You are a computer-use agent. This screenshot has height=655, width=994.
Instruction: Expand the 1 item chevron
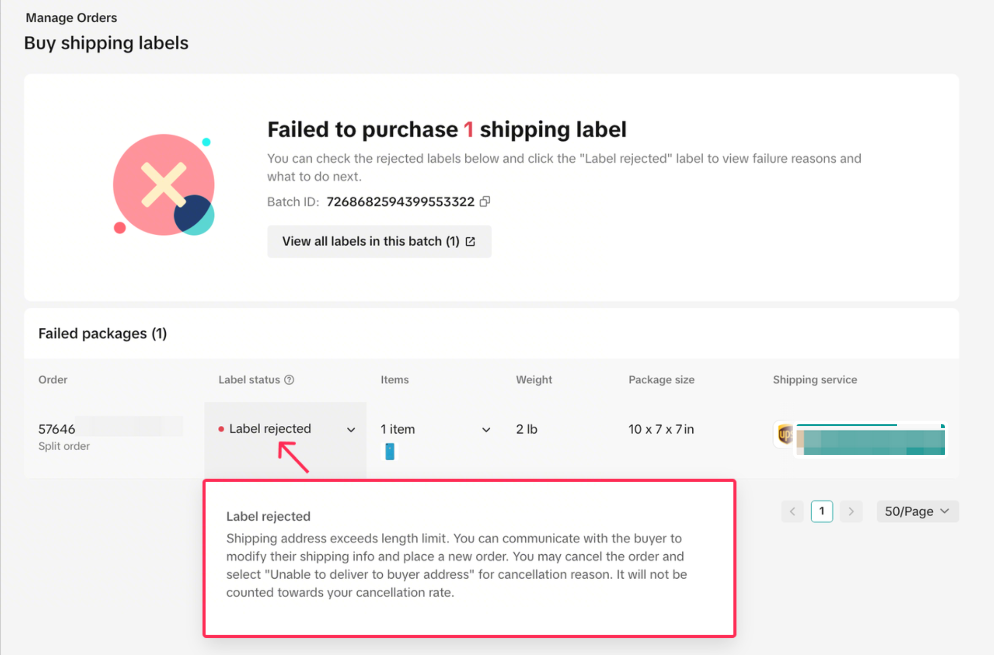point(486,430)
